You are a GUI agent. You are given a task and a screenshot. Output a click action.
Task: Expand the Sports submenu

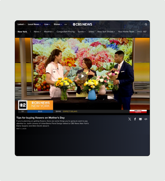click(x=82, y=32)
